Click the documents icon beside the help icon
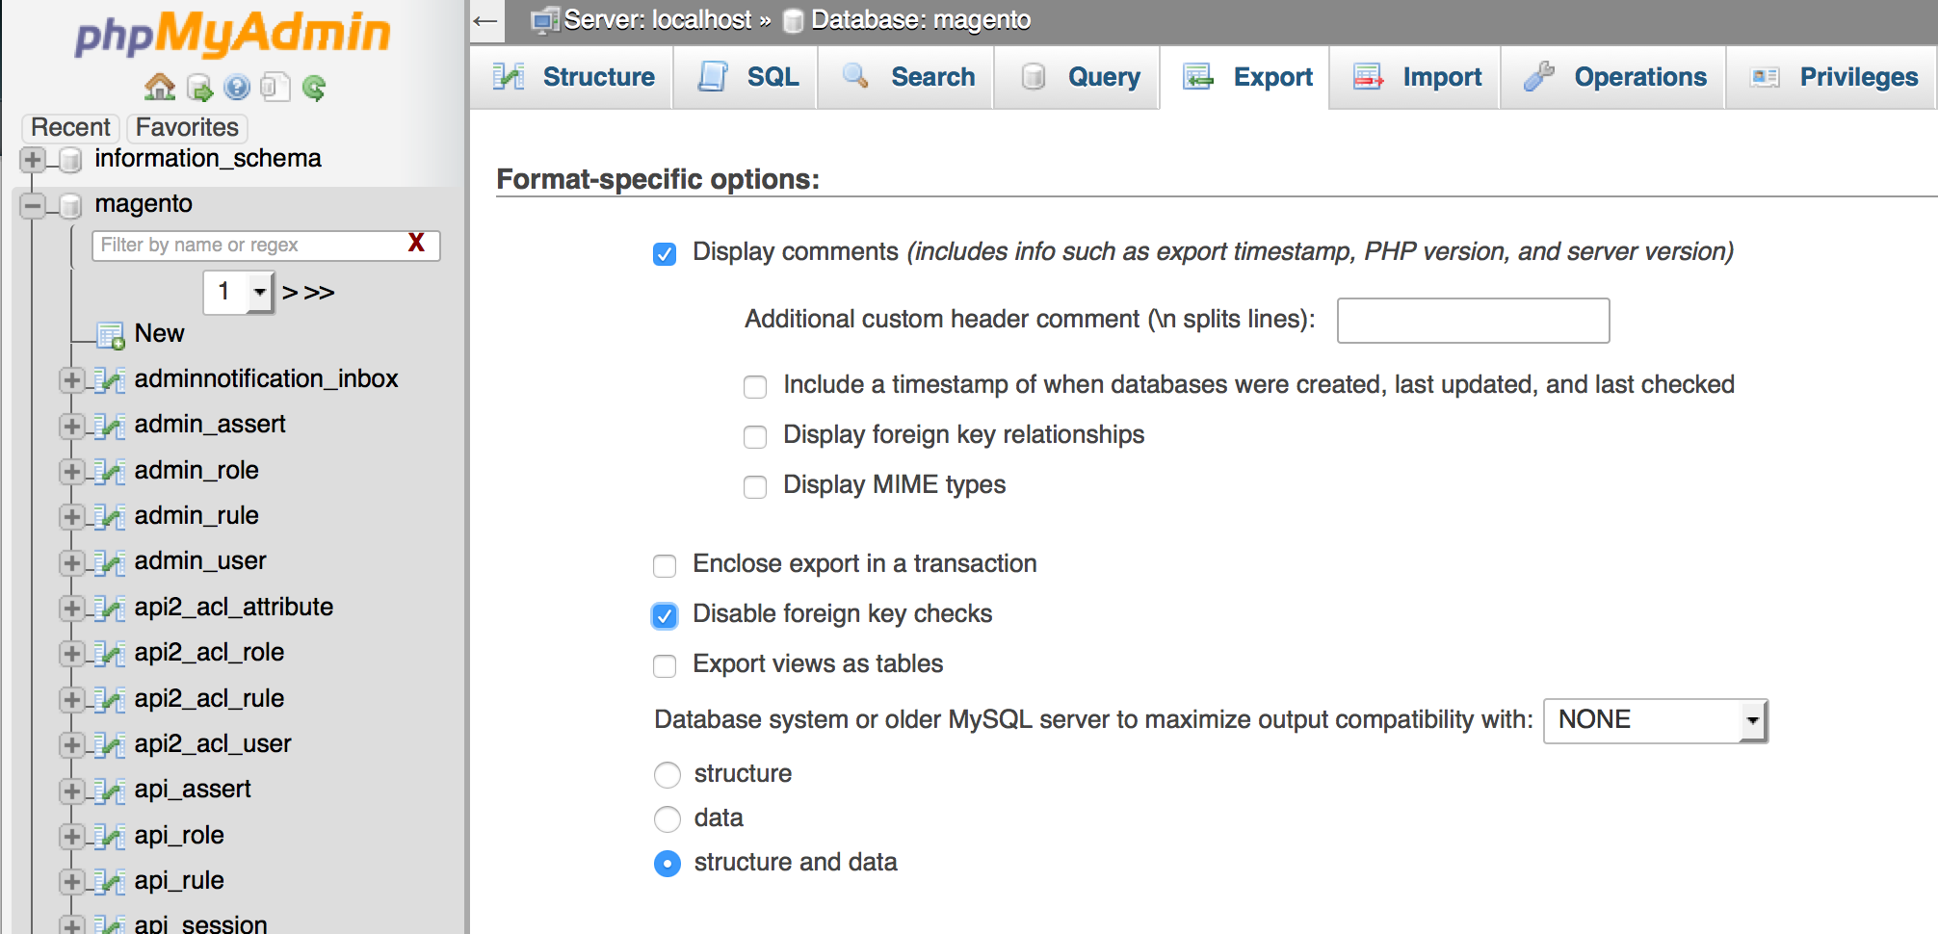This screenshot has width=1938, height=934. click(x=275, y=89)
